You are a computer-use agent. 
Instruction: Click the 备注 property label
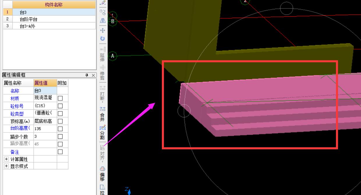pyautogui.click(x=15, y=152)
